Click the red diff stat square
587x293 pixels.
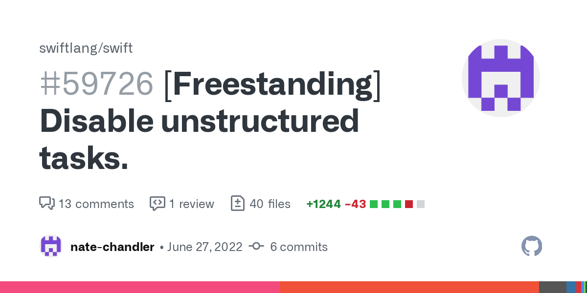click(409, 204)
